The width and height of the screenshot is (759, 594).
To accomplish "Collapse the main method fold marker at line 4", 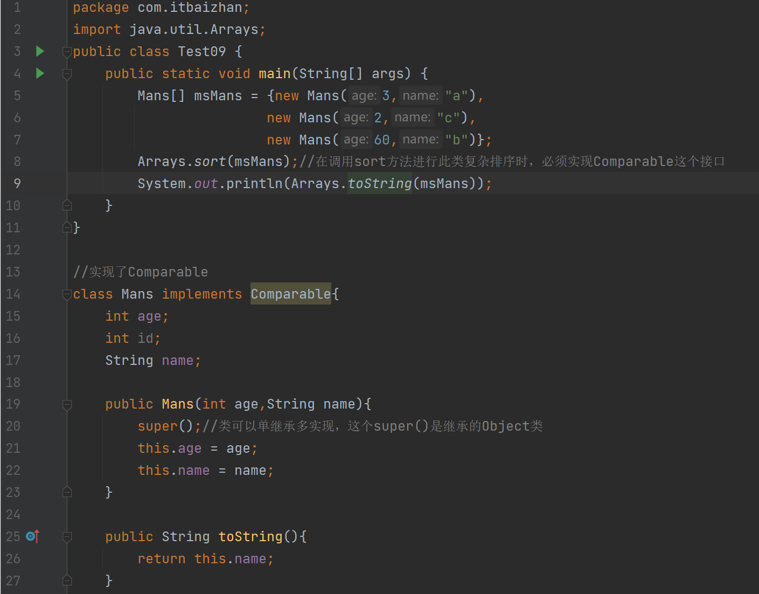I will click(67, 74).
